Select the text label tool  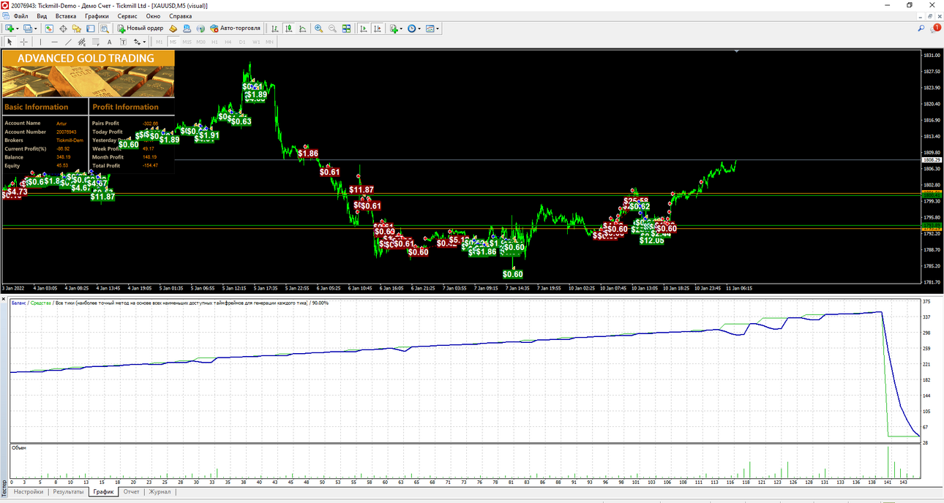[x=123, y=42]
